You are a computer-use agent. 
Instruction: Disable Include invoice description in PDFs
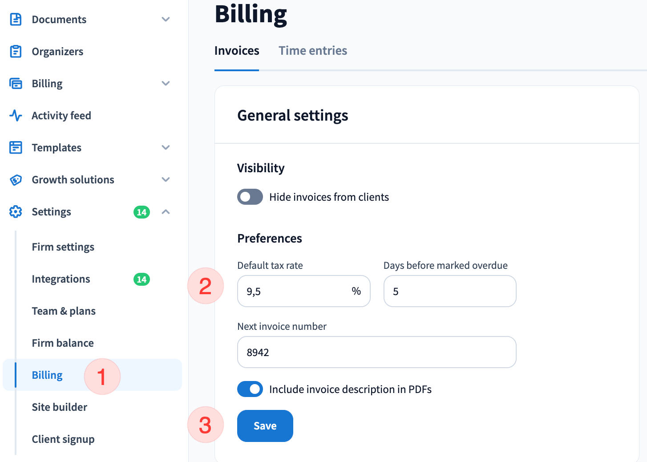tap(250, 389)
